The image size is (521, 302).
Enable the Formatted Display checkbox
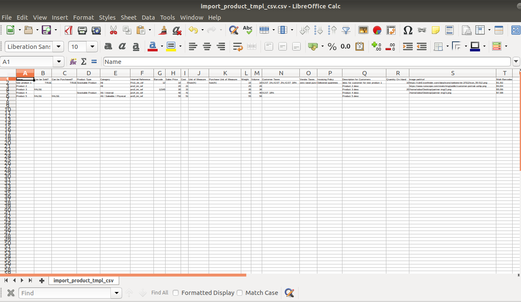176,293
